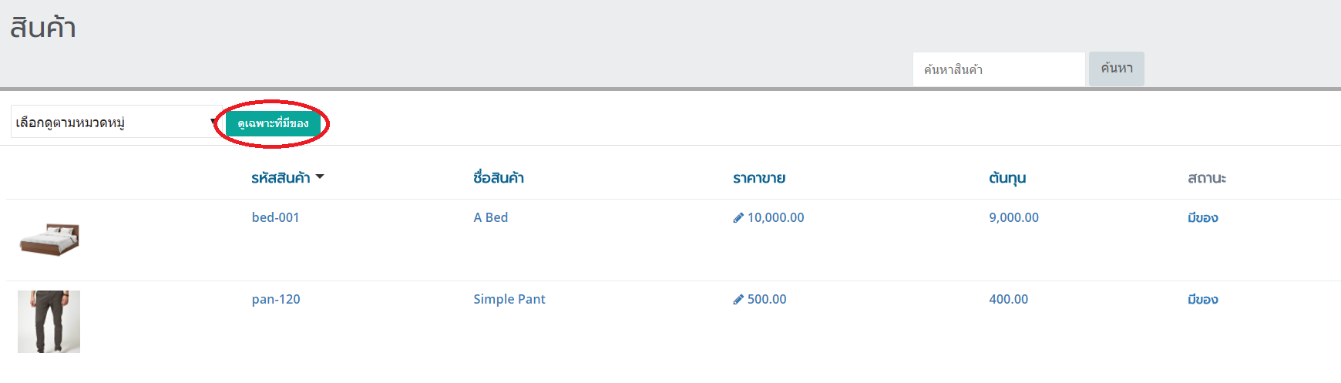Open the A Bed product name
This screenshot has height=383, width=1341.
(x=491, y=217)
